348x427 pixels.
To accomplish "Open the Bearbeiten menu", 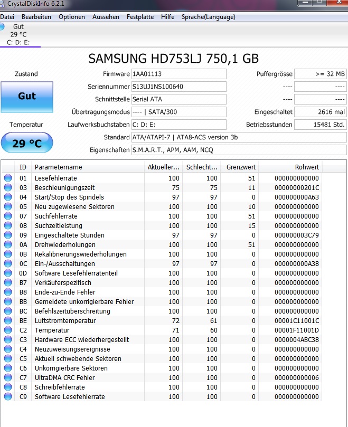I will (x=36, y=17).
